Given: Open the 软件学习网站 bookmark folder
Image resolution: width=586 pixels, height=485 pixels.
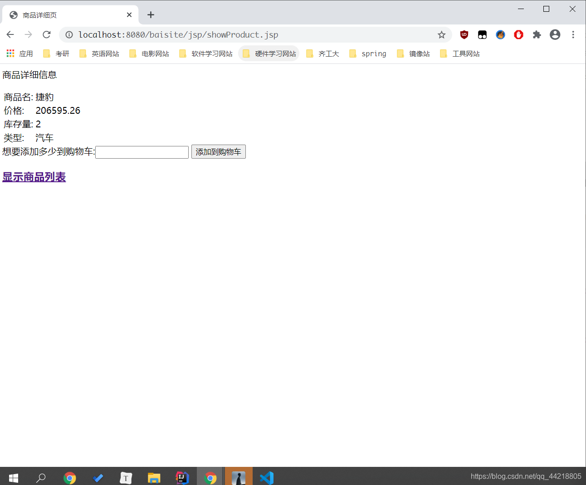Looking at the screenshot, I should coord(206,53).
